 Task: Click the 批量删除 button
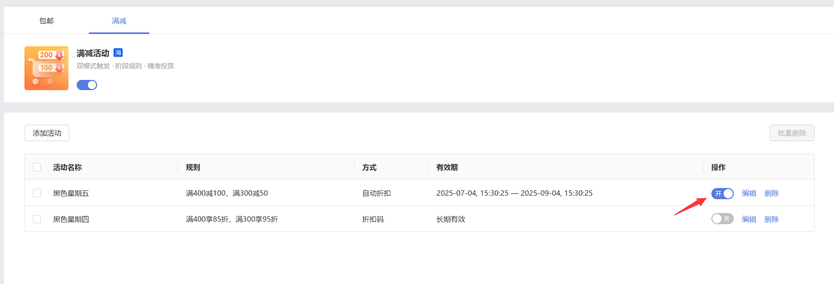[x=792, y=133]
